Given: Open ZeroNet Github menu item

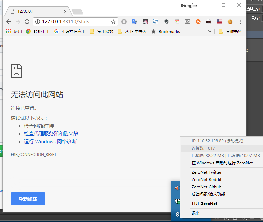Looking at the screenshot, I should [x=222, y=187].
